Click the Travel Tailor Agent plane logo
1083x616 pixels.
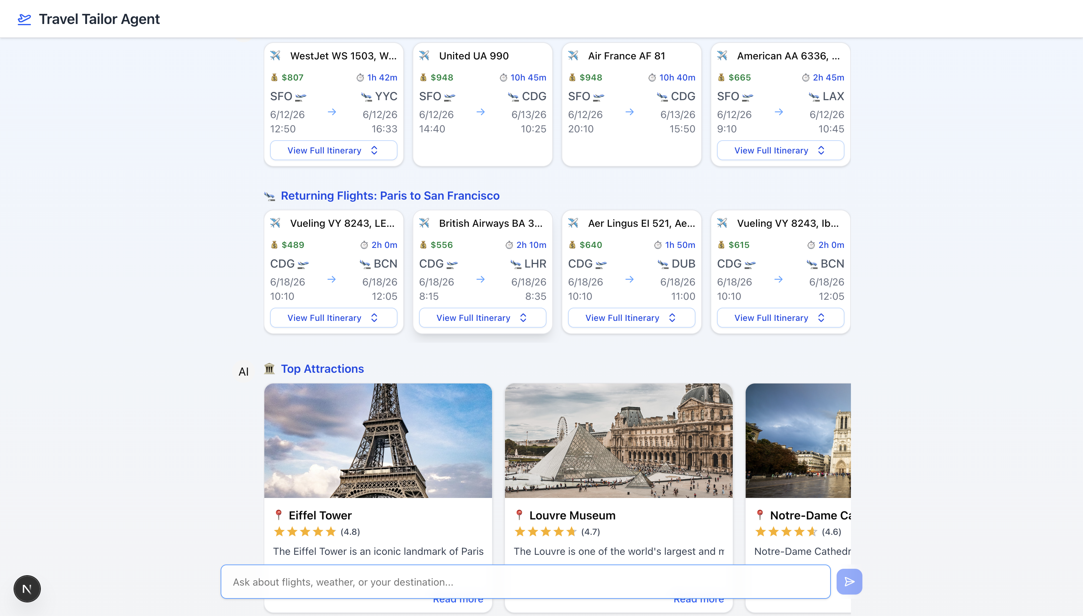tap(25, 19)
